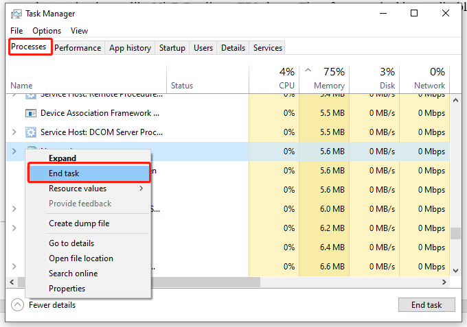Image resolution: width=467 pixels, height=327 pixels.
Task: Select the Device Association Framework process name
Action: point(100,113)
